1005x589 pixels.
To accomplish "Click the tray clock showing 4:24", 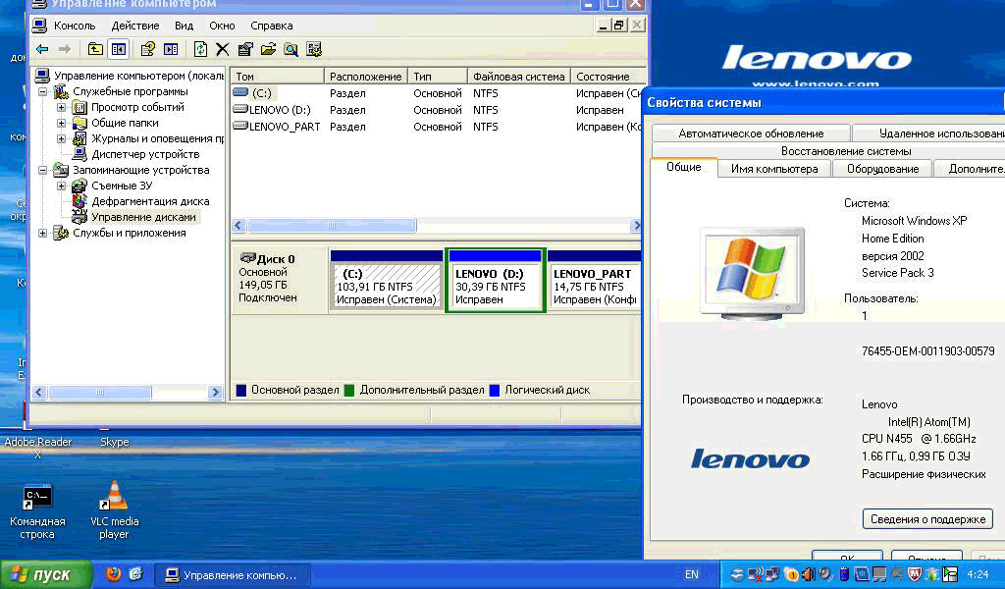I will 978,574.
